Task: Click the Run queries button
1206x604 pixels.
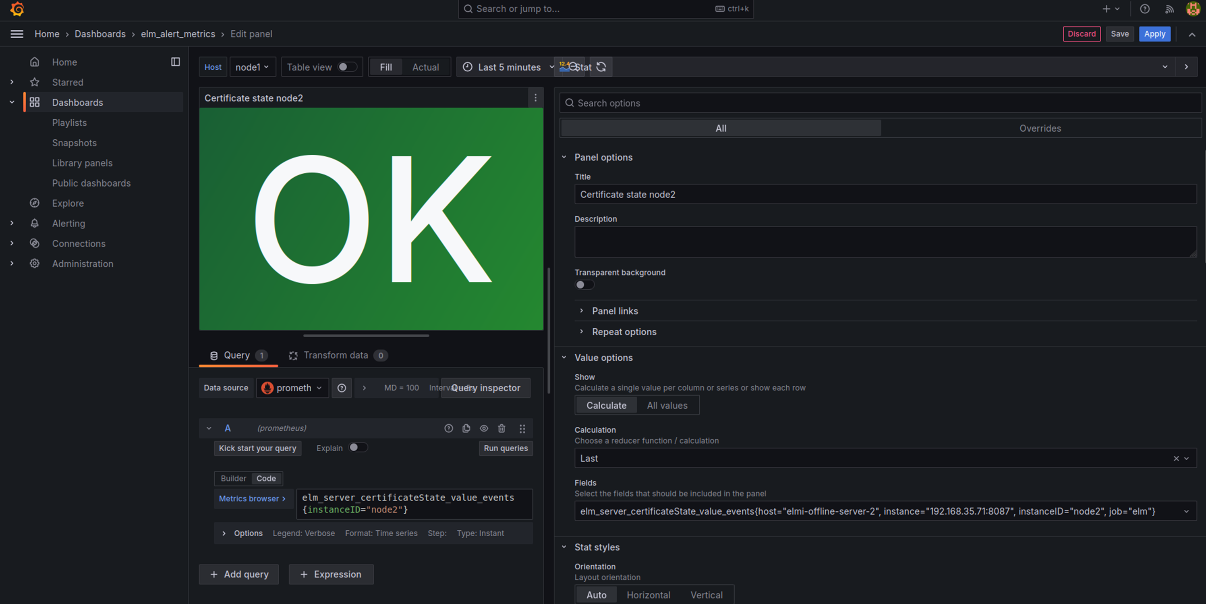Action: pos(506,448)
